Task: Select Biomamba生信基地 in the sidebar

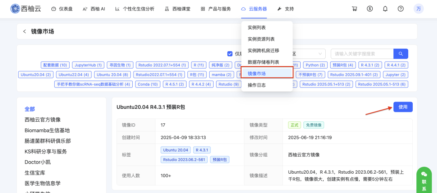Action: (x=47, y=130)
